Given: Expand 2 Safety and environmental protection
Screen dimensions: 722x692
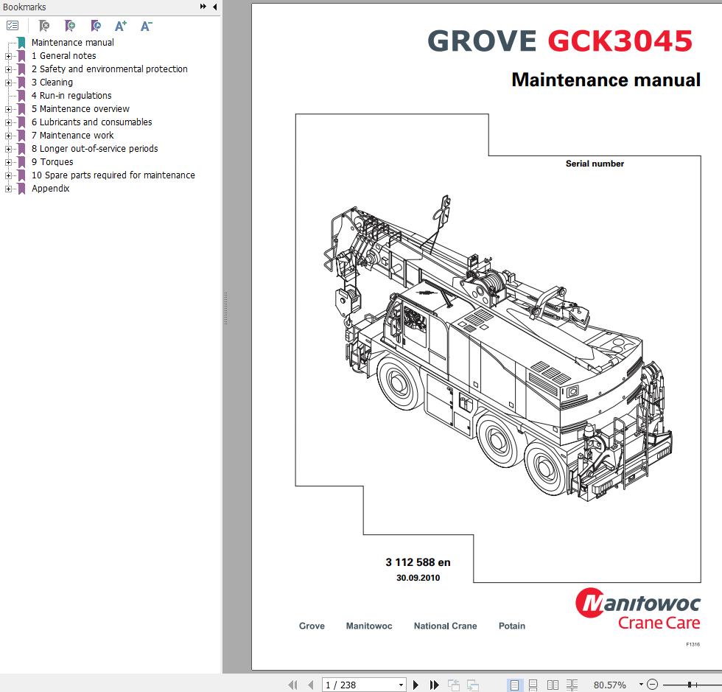Looking at the screenshot, I should click(8, 69).
